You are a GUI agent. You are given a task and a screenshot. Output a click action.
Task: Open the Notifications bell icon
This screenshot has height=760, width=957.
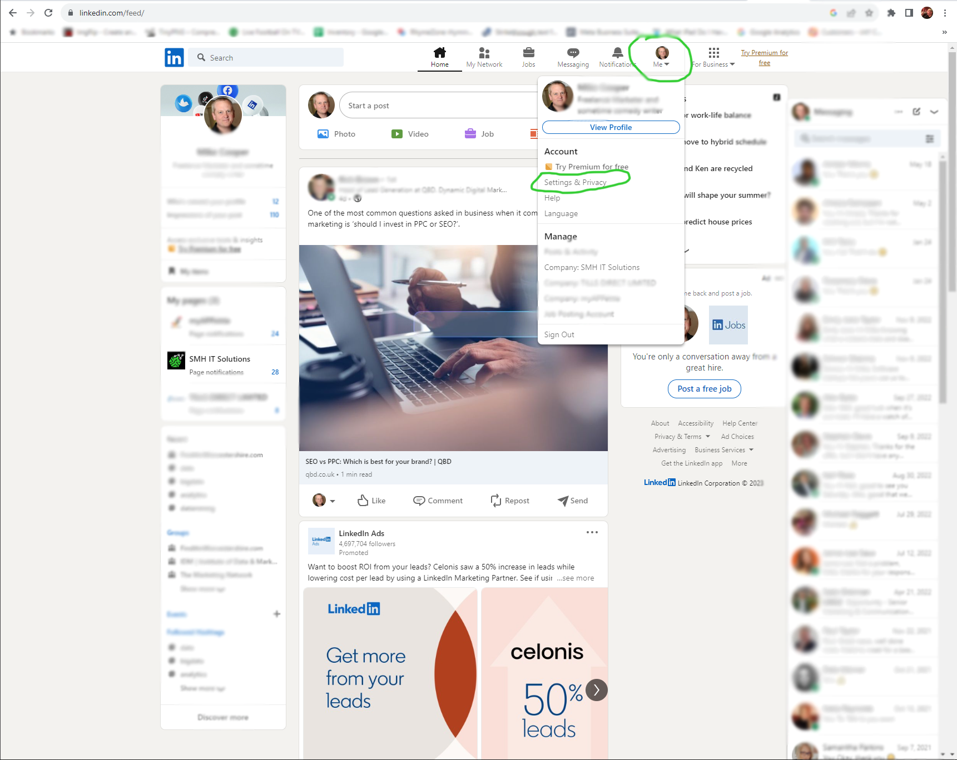click(x=617, y=53)
